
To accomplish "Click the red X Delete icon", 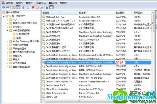I will [33, 7].
